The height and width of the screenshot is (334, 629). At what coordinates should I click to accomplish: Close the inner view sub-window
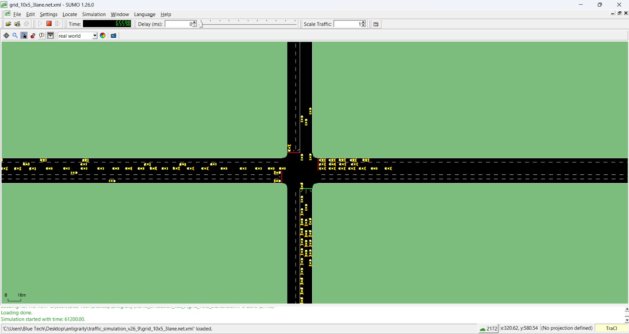[626, 13]
